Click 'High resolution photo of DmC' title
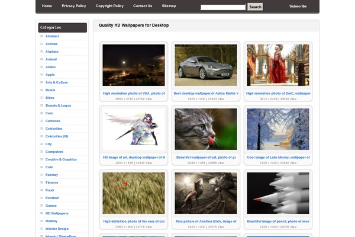The height and width of the screenshot is (237, 355). (278, 93)
